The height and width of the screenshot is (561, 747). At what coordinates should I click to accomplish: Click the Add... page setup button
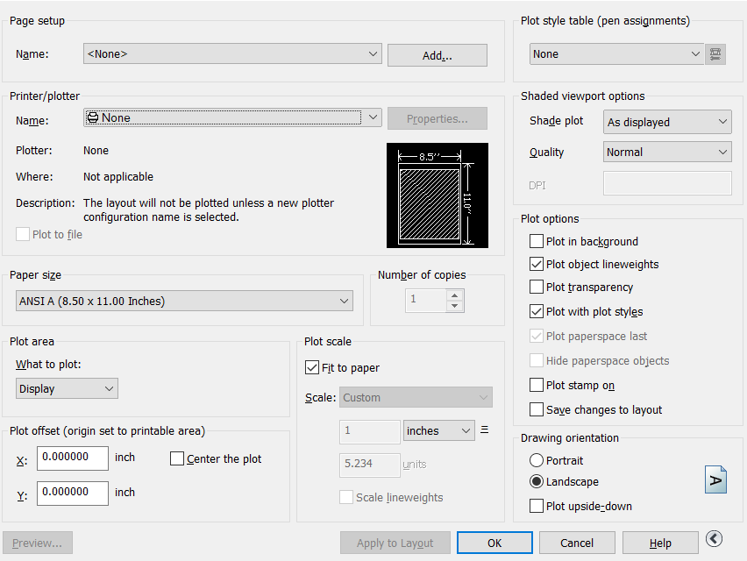coord(438,55)
